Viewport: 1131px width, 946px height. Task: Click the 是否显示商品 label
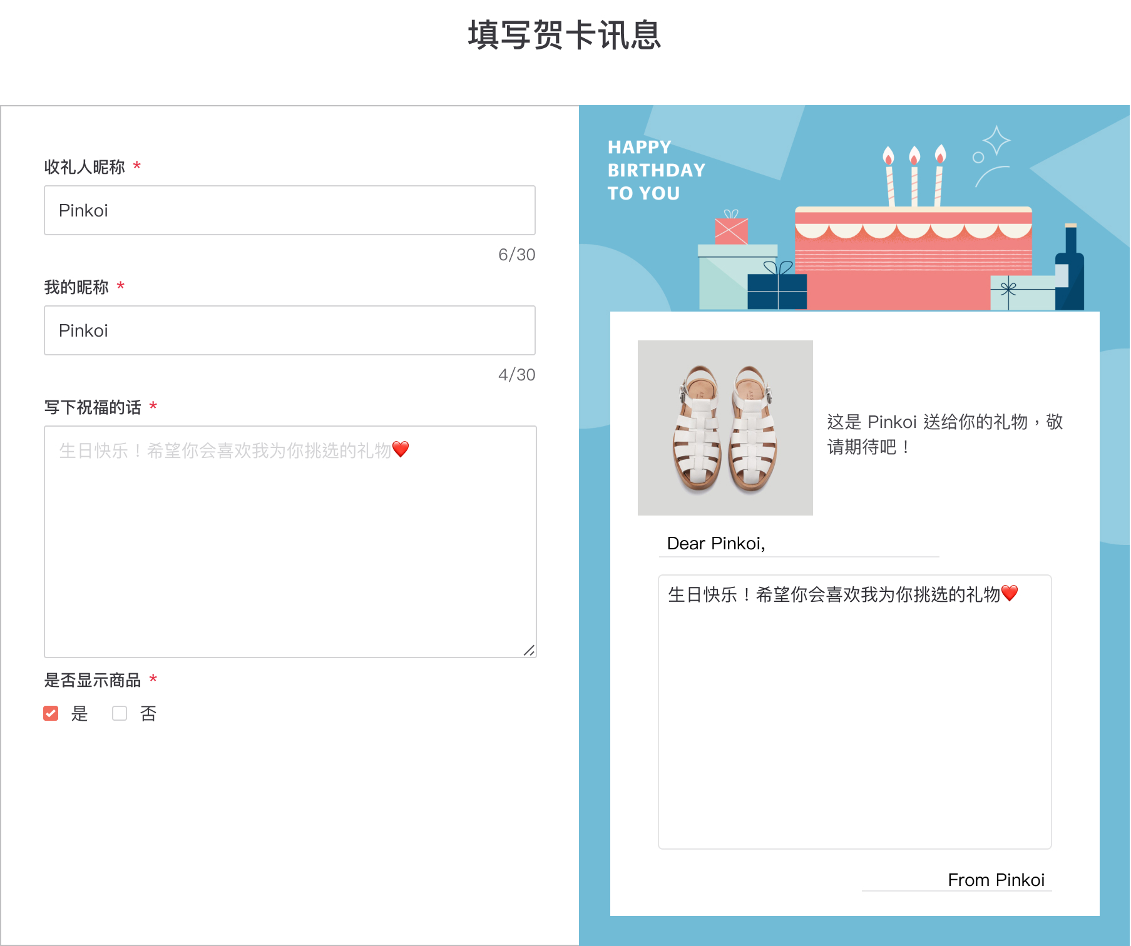[x=93, y=680]
